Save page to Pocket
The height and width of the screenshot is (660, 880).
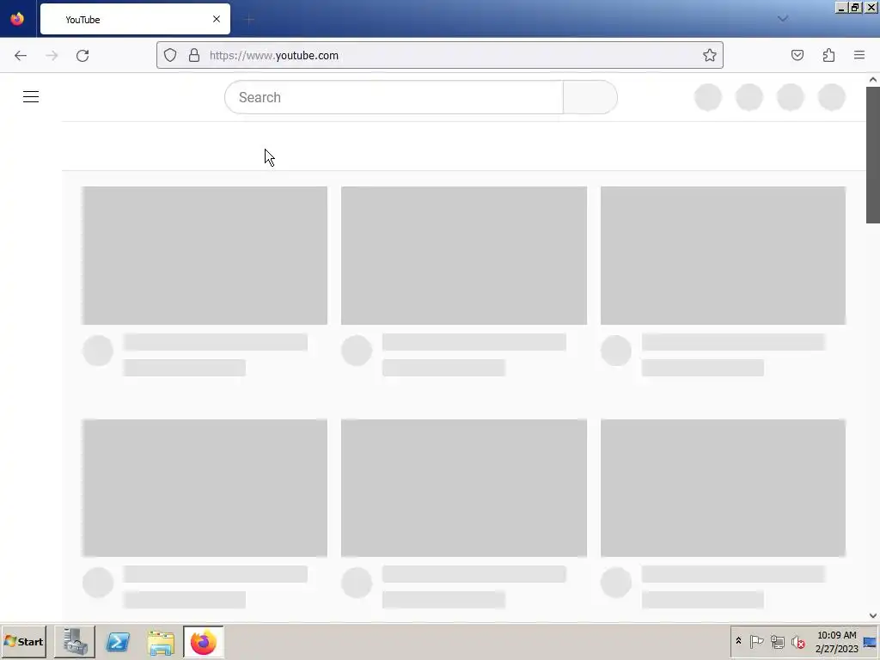(797, 55)
